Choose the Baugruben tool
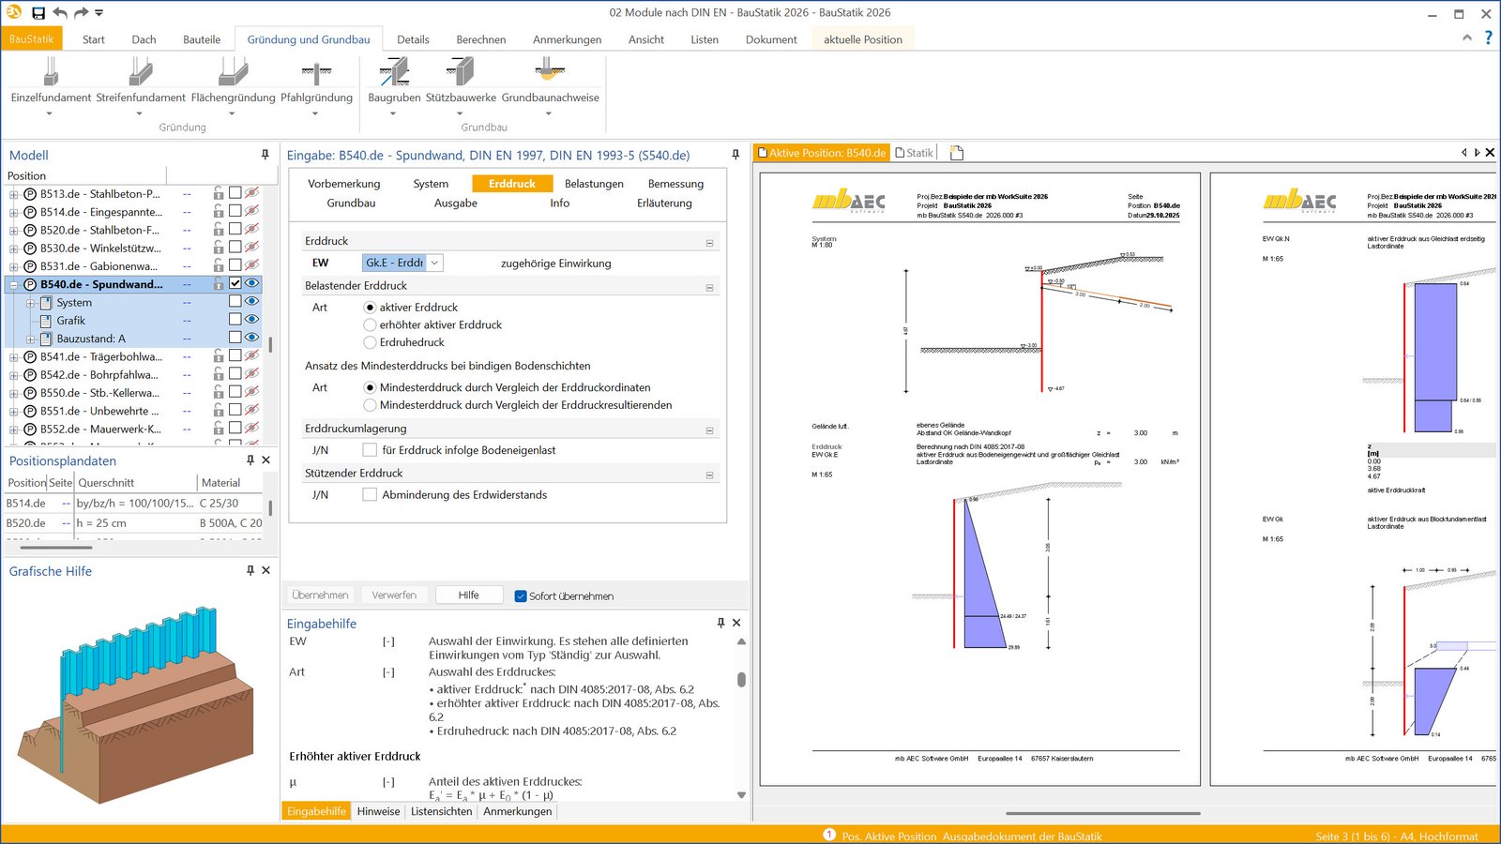Image resolution: width=1501 pixels, height=844 pixels. coord(394,73)
